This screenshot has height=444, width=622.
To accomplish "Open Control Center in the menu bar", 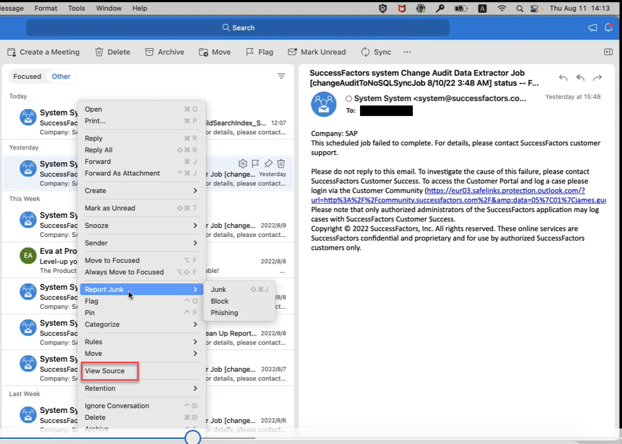I will [x=535, y=9].
